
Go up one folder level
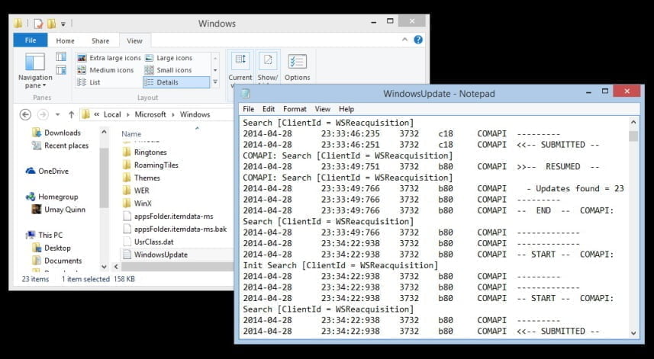pos(71,114)
